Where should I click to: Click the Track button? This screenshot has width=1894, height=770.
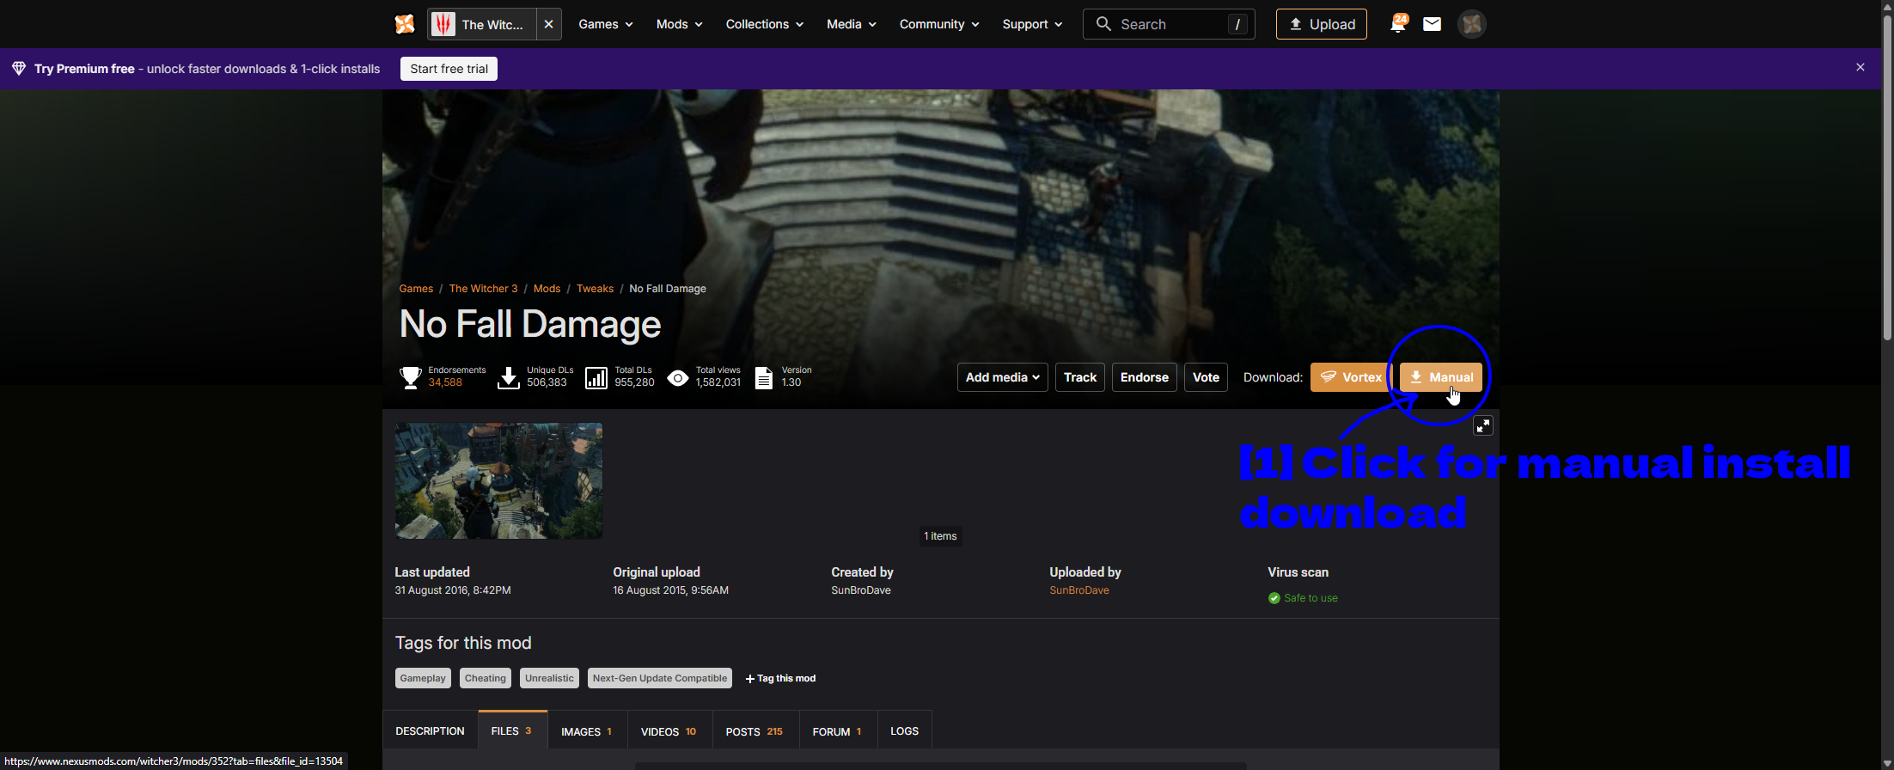coord(1080,377)
